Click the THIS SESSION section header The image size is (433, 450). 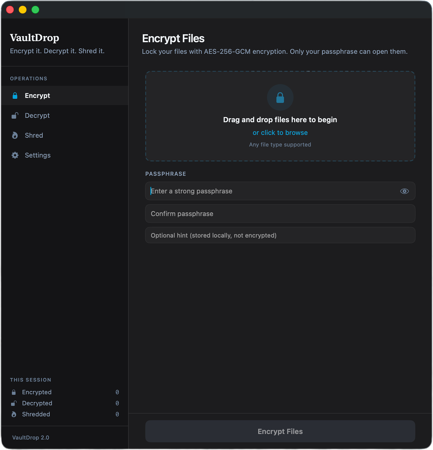click(x=31, y=380)
